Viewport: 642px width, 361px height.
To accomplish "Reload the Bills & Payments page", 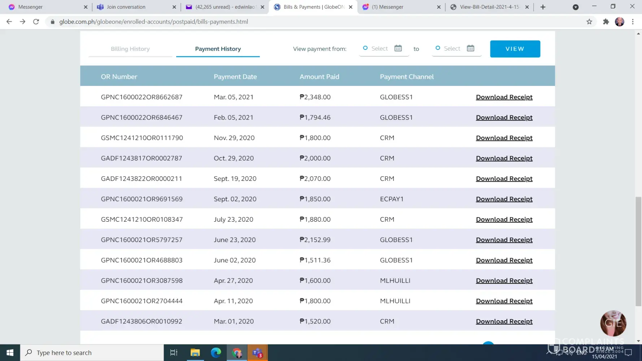I will pyautogui.click(x=36, y=22).
